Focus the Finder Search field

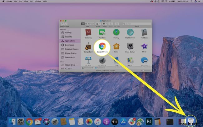(x=137, y=24)
